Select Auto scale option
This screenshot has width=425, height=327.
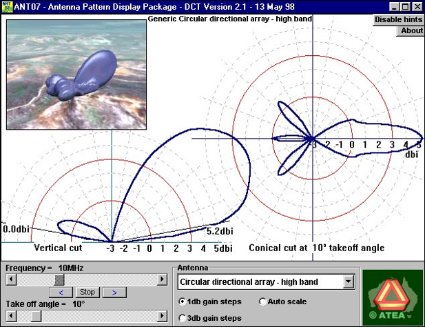point(282,301)
